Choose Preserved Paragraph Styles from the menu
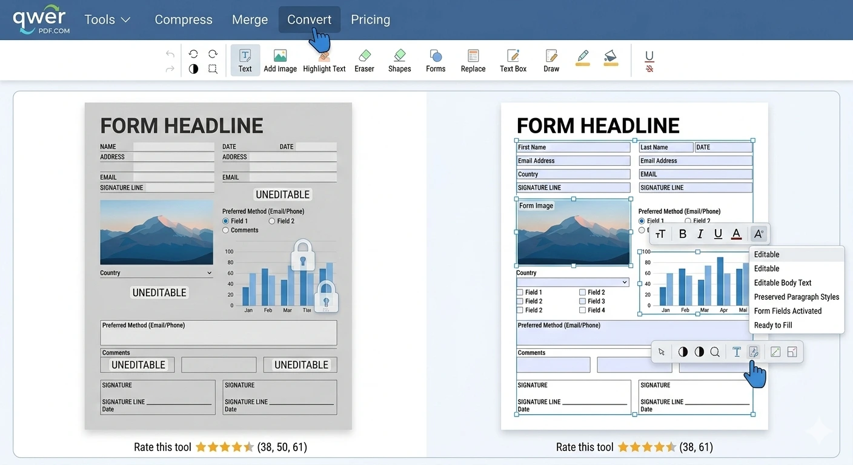Image resolution: width=853 pixels, height=465 pixels. [x=797, y=297]
